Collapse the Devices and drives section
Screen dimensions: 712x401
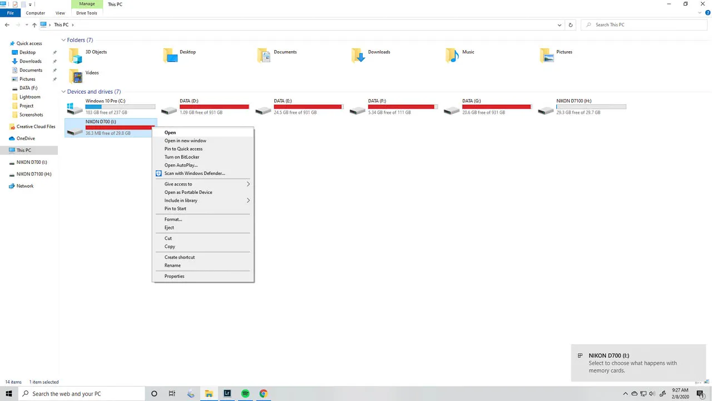click(x=63, y=91)
